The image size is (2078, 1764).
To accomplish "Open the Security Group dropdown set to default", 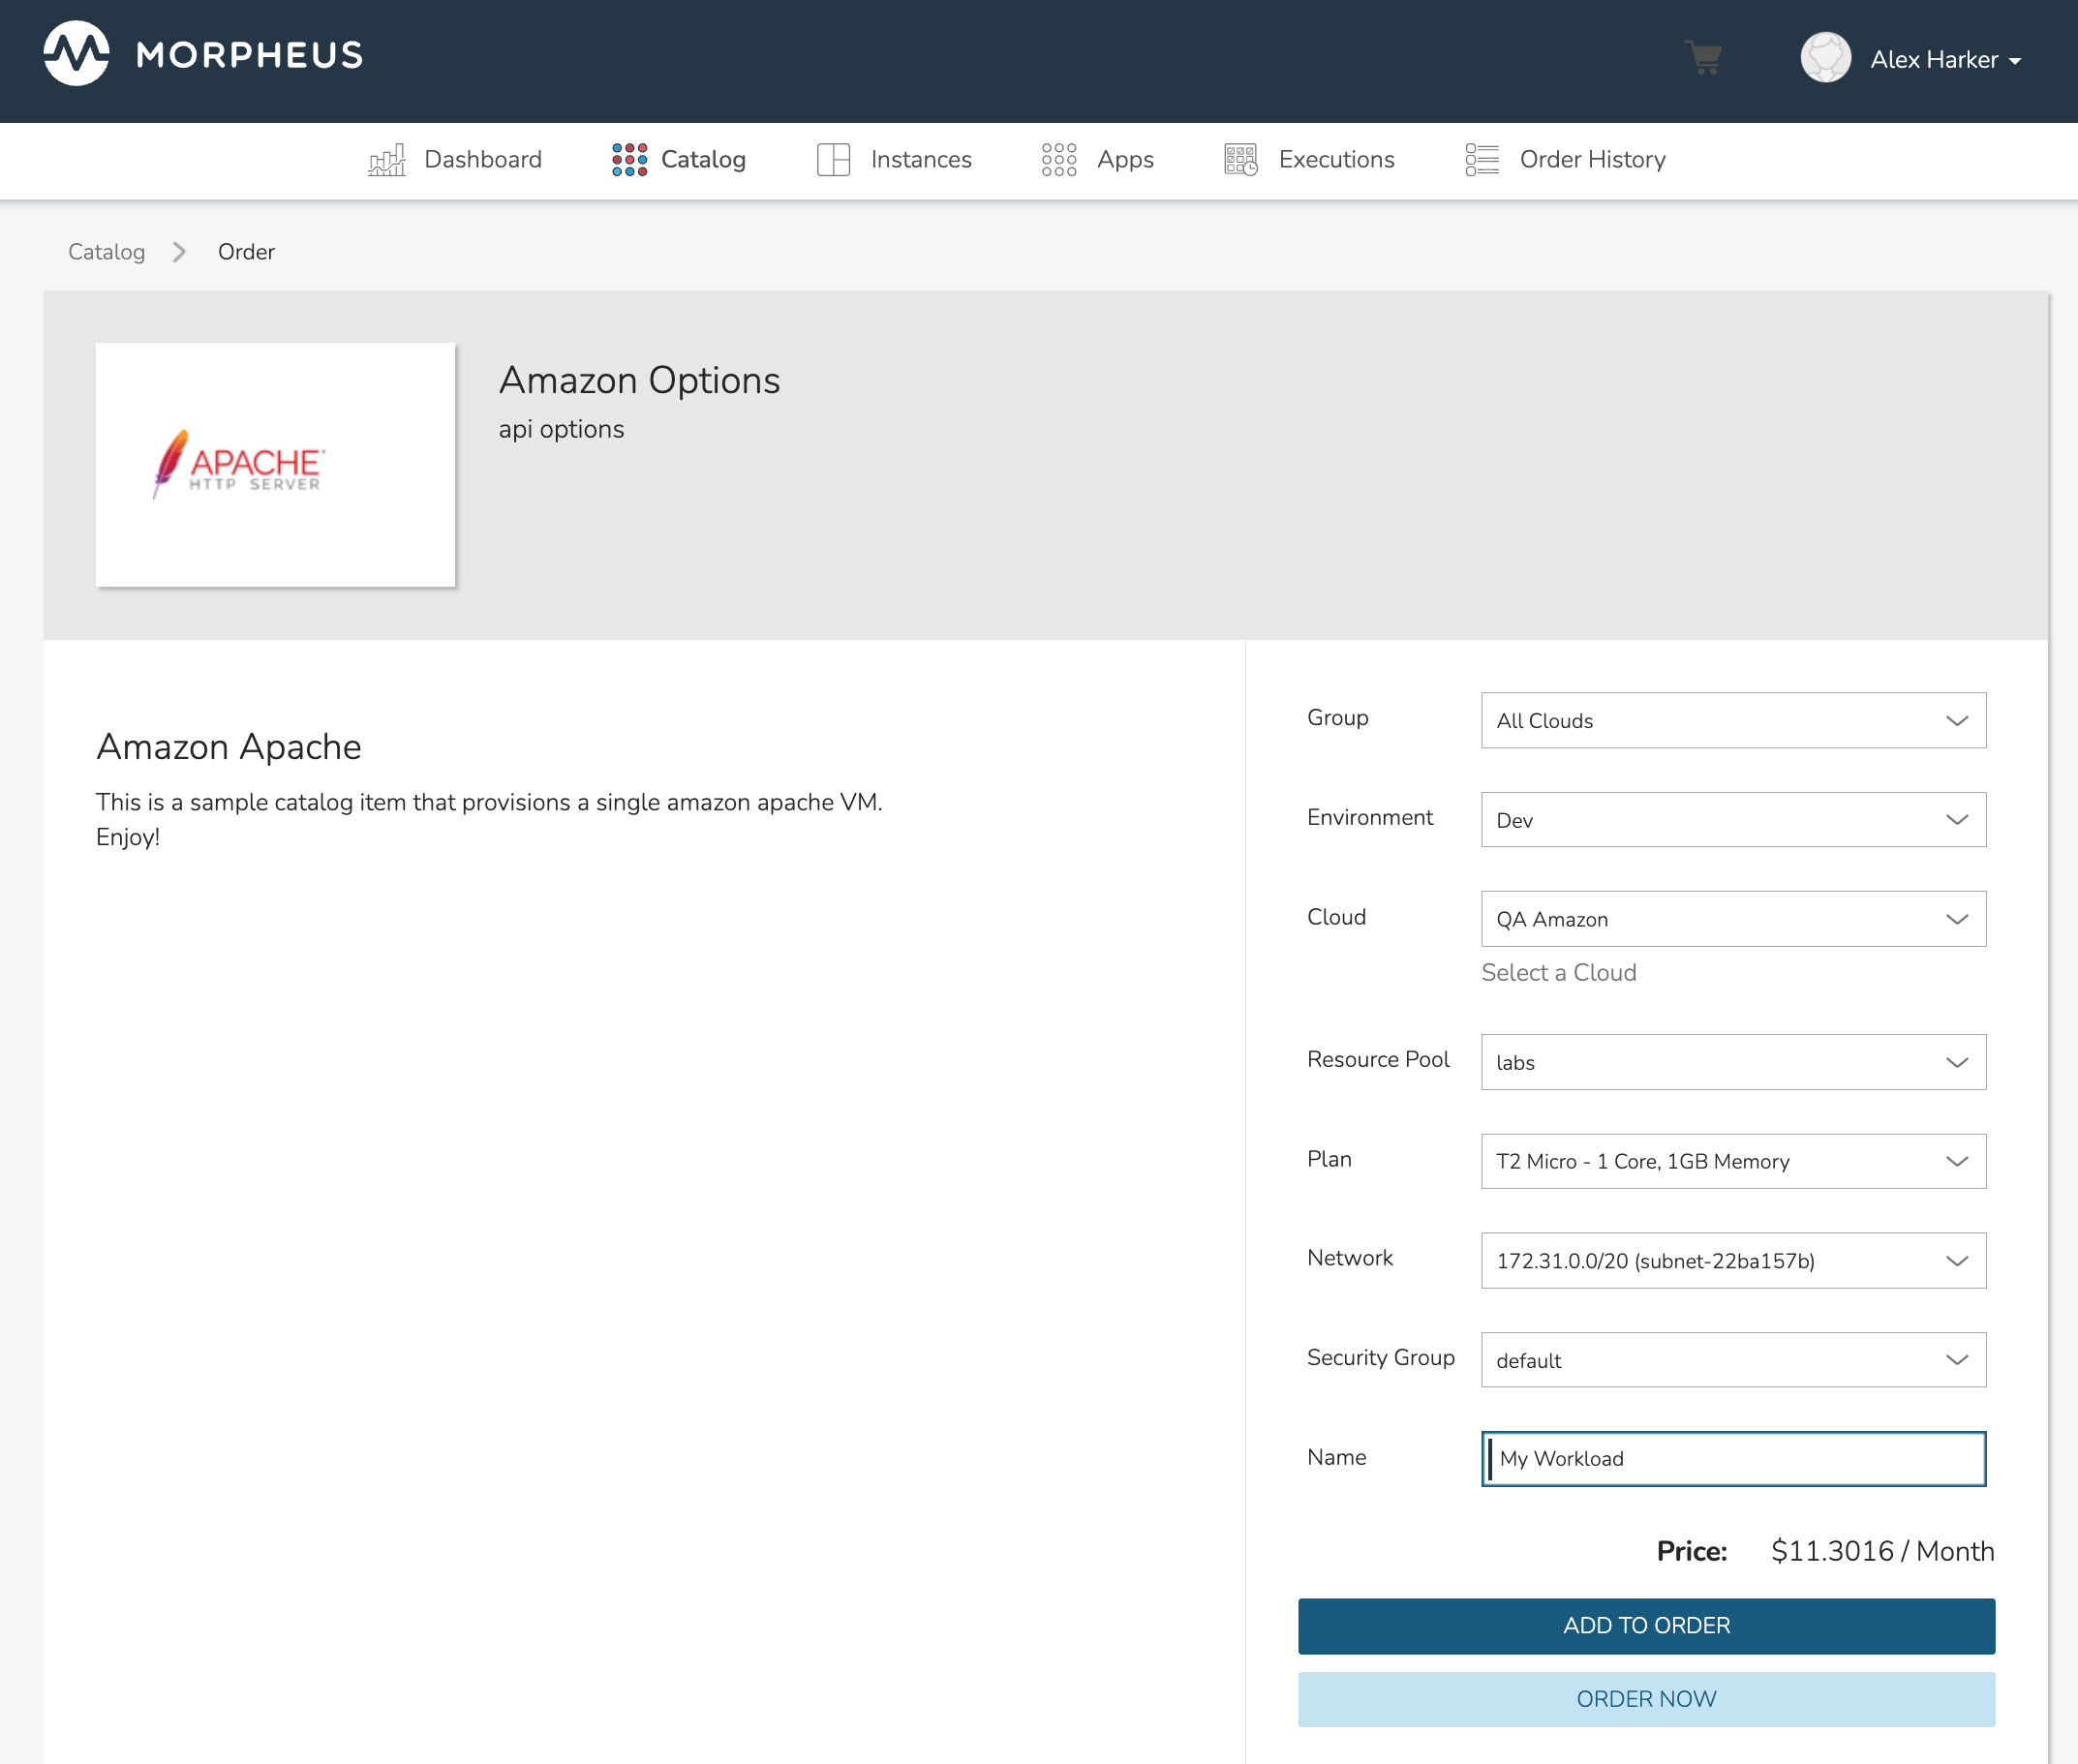I will pos(1733,1360).
